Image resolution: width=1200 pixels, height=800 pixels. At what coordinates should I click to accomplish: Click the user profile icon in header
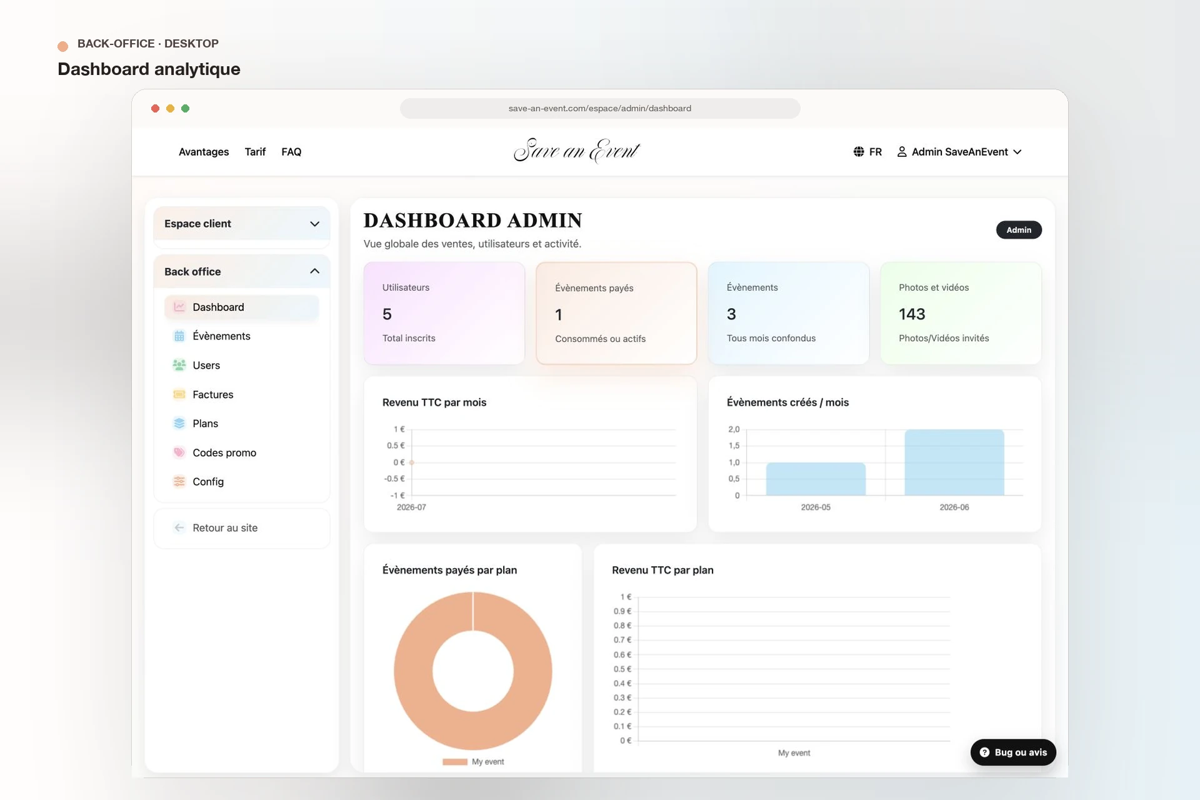tap(902, 152)
